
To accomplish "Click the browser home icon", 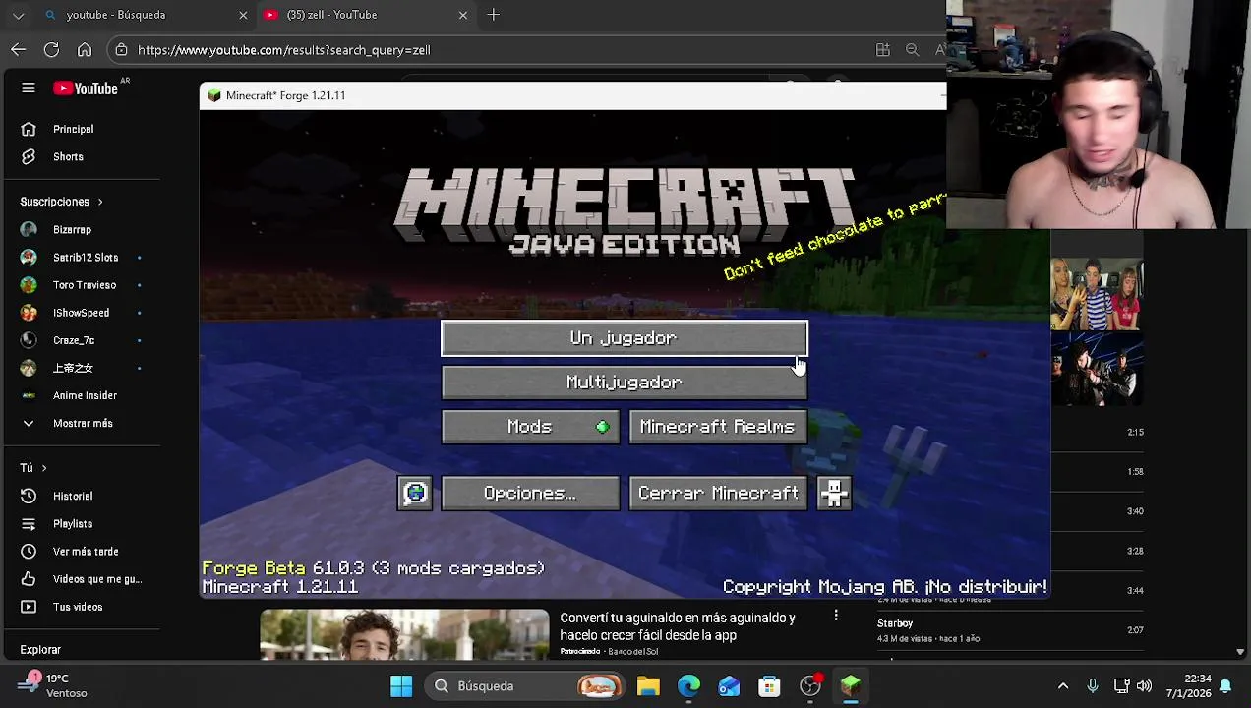I will [x=85, y=49].
